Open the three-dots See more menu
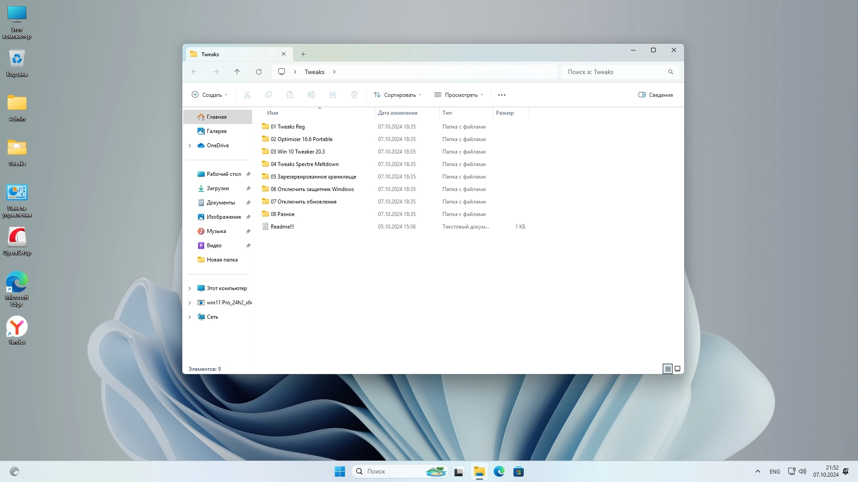 501,95
